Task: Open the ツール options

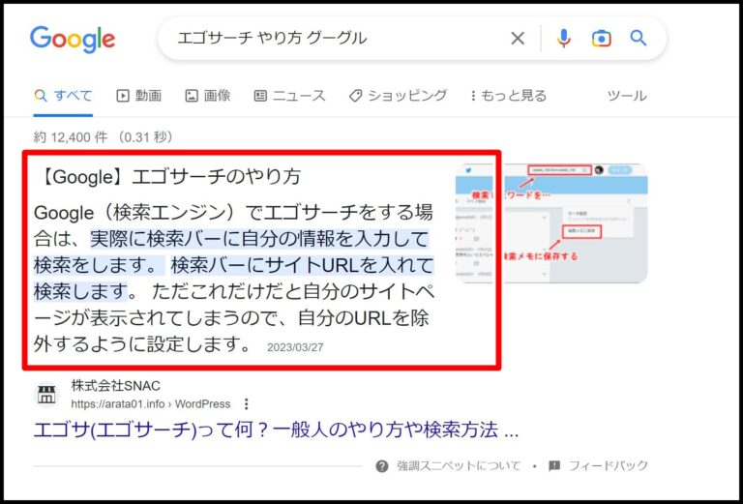Action: click(627, 96)
